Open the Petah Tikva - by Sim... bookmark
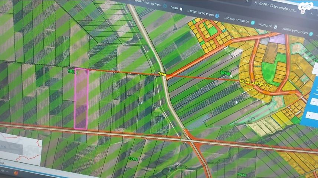The height and width of the screenshot is (178, 318). coord(148,3)
